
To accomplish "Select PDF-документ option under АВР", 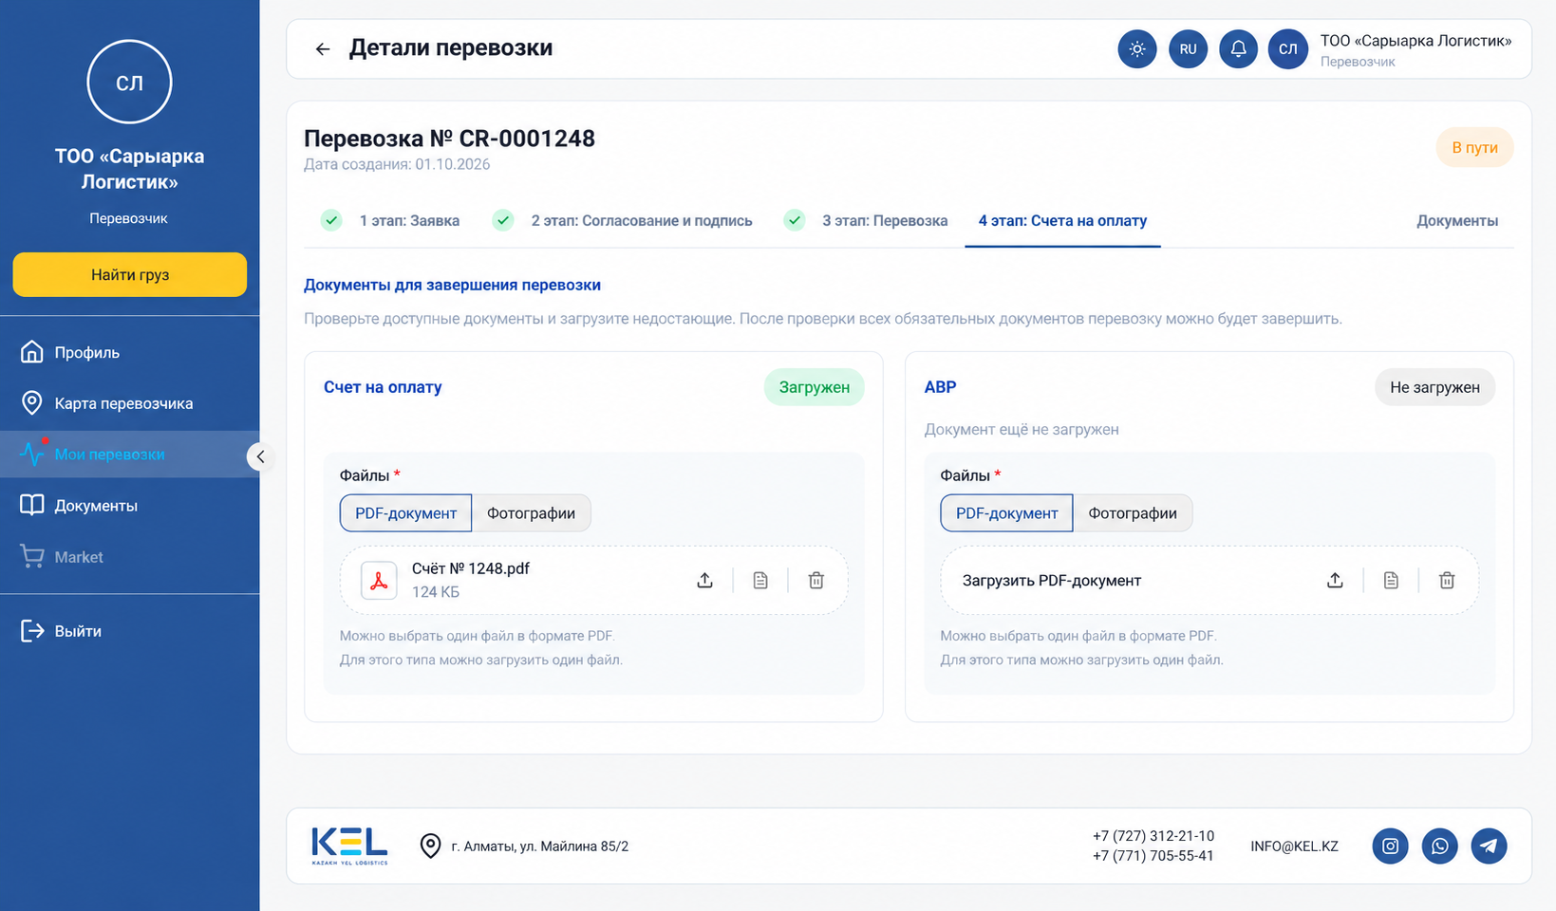I will (1006, 513).
